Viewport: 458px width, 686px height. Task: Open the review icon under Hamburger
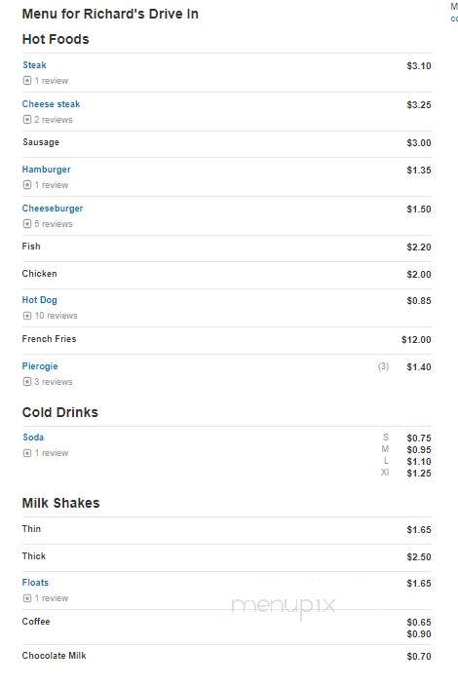click(x=27, y=184)
